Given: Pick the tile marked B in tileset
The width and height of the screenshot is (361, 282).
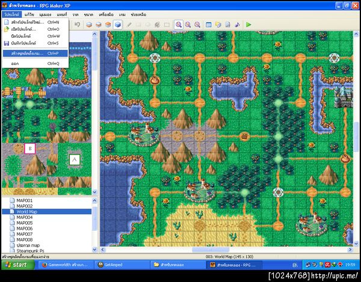Looking at the screenshot, I should pos(30,149).
